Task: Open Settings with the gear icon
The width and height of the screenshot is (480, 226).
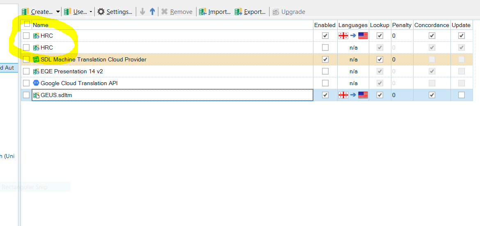Action: click(115, 12)
